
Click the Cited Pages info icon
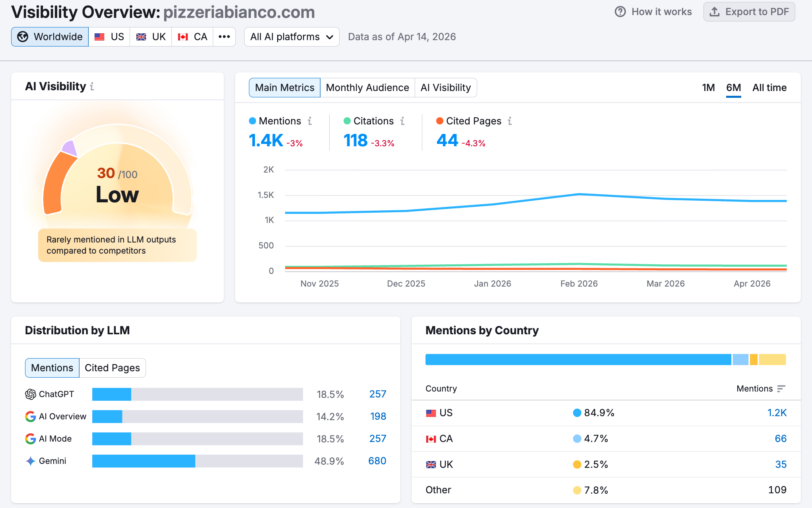point(510,121)
